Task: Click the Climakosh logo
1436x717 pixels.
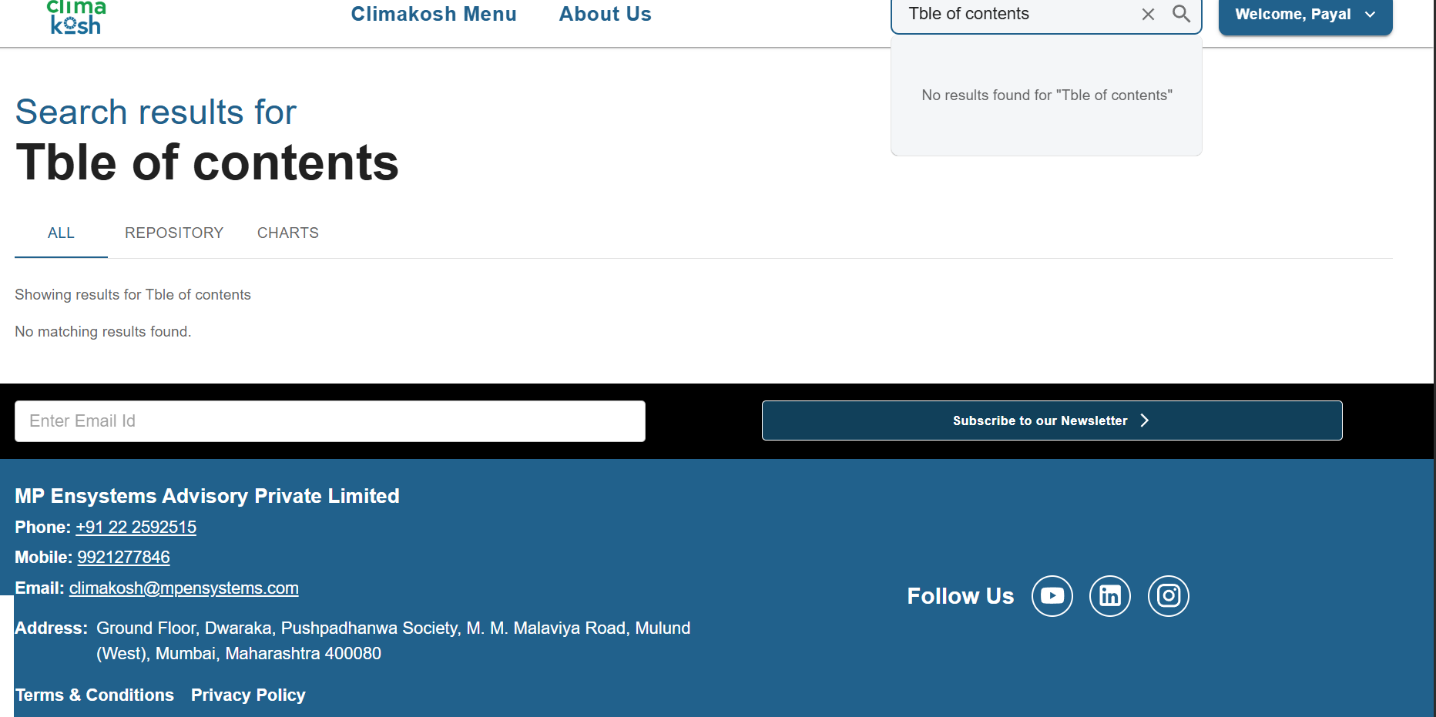Action: [75, 18]
